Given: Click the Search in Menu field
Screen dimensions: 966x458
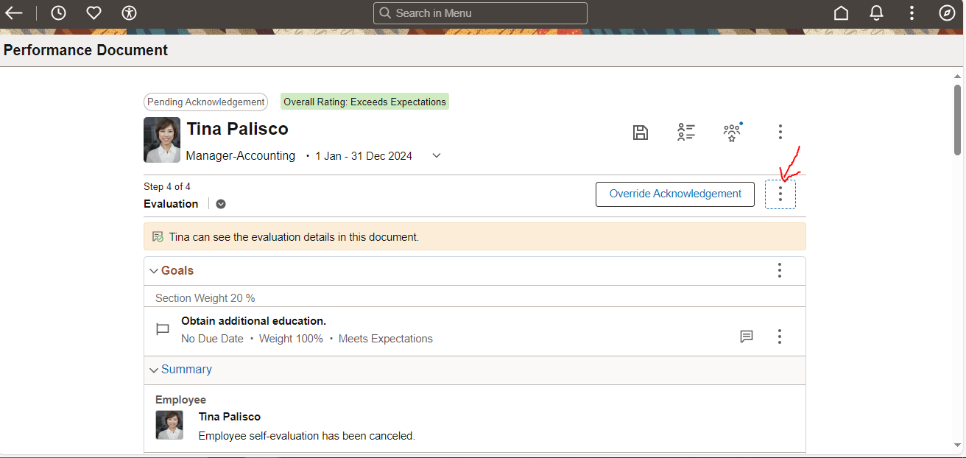Looking at the screenshot, I should tap(480, 13).
